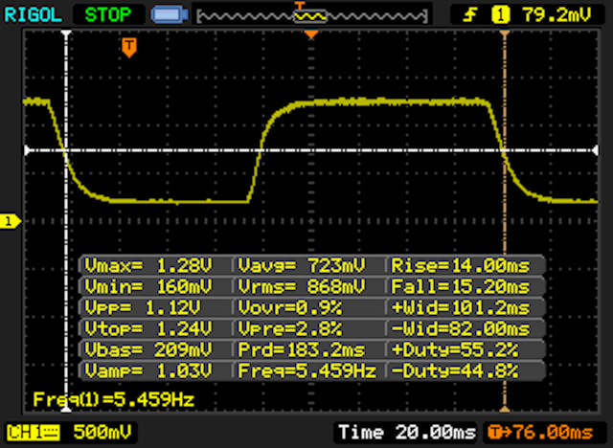Click the CH1 coupling indicator badge
This screenshot has height=448, width=613.
pyautogui.click(x=34, y=433)
